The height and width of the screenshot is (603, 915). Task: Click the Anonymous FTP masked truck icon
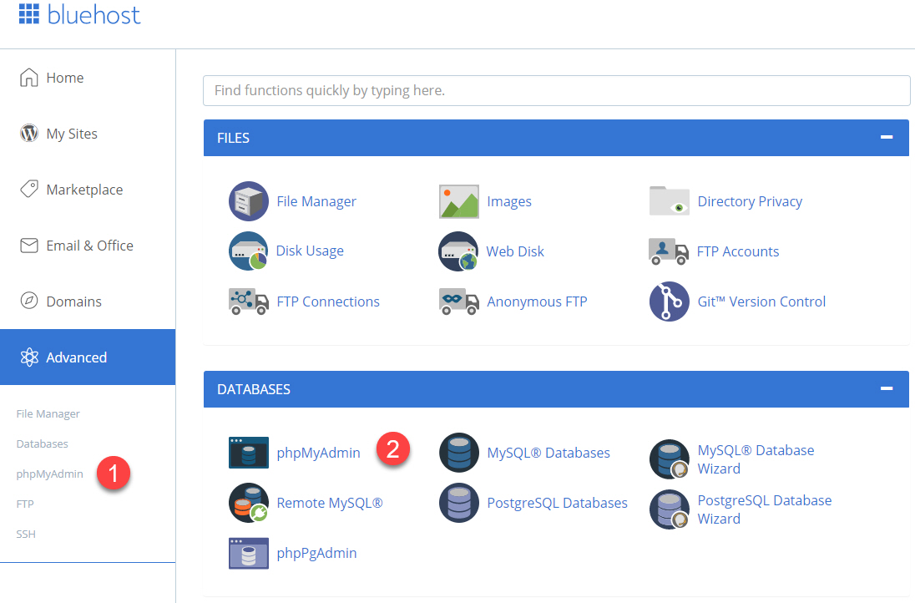(459, 301)
